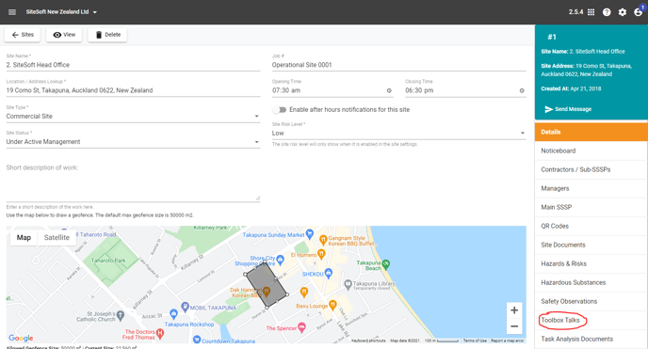Click the View button
The height and width of the screenshot is (349, 648).
pos(64,35)
